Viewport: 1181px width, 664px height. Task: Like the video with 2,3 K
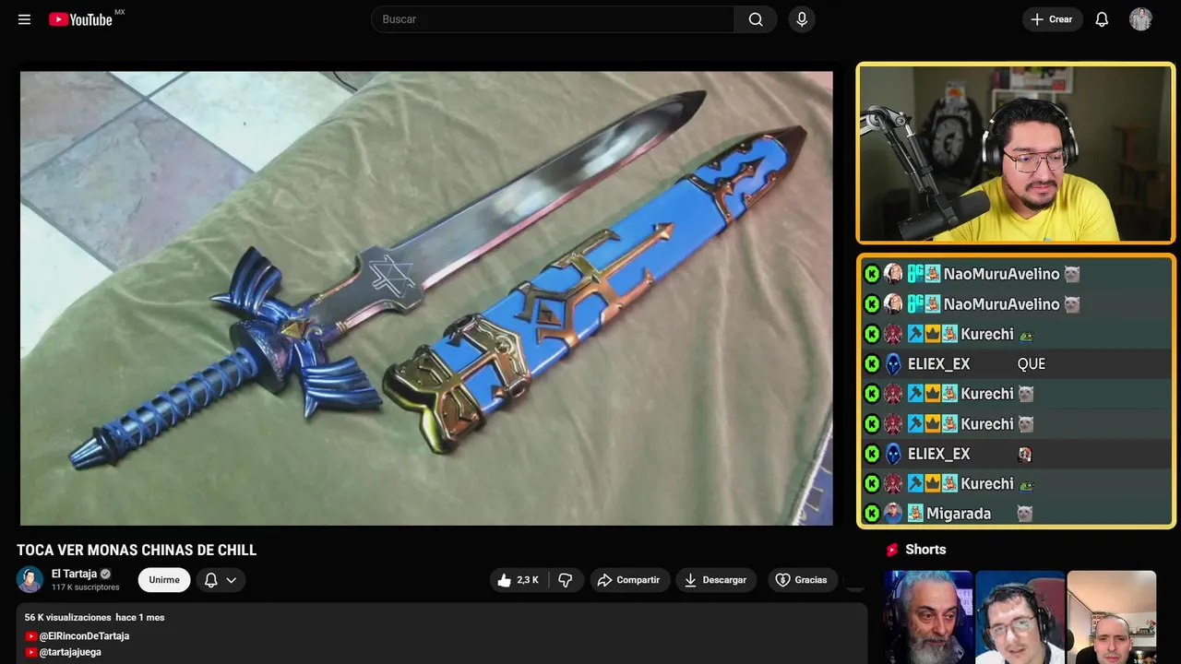(519, 580)
